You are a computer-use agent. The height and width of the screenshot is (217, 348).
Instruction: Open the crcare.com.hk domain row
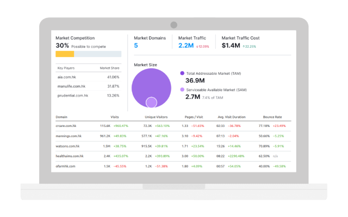pos(66,126)
